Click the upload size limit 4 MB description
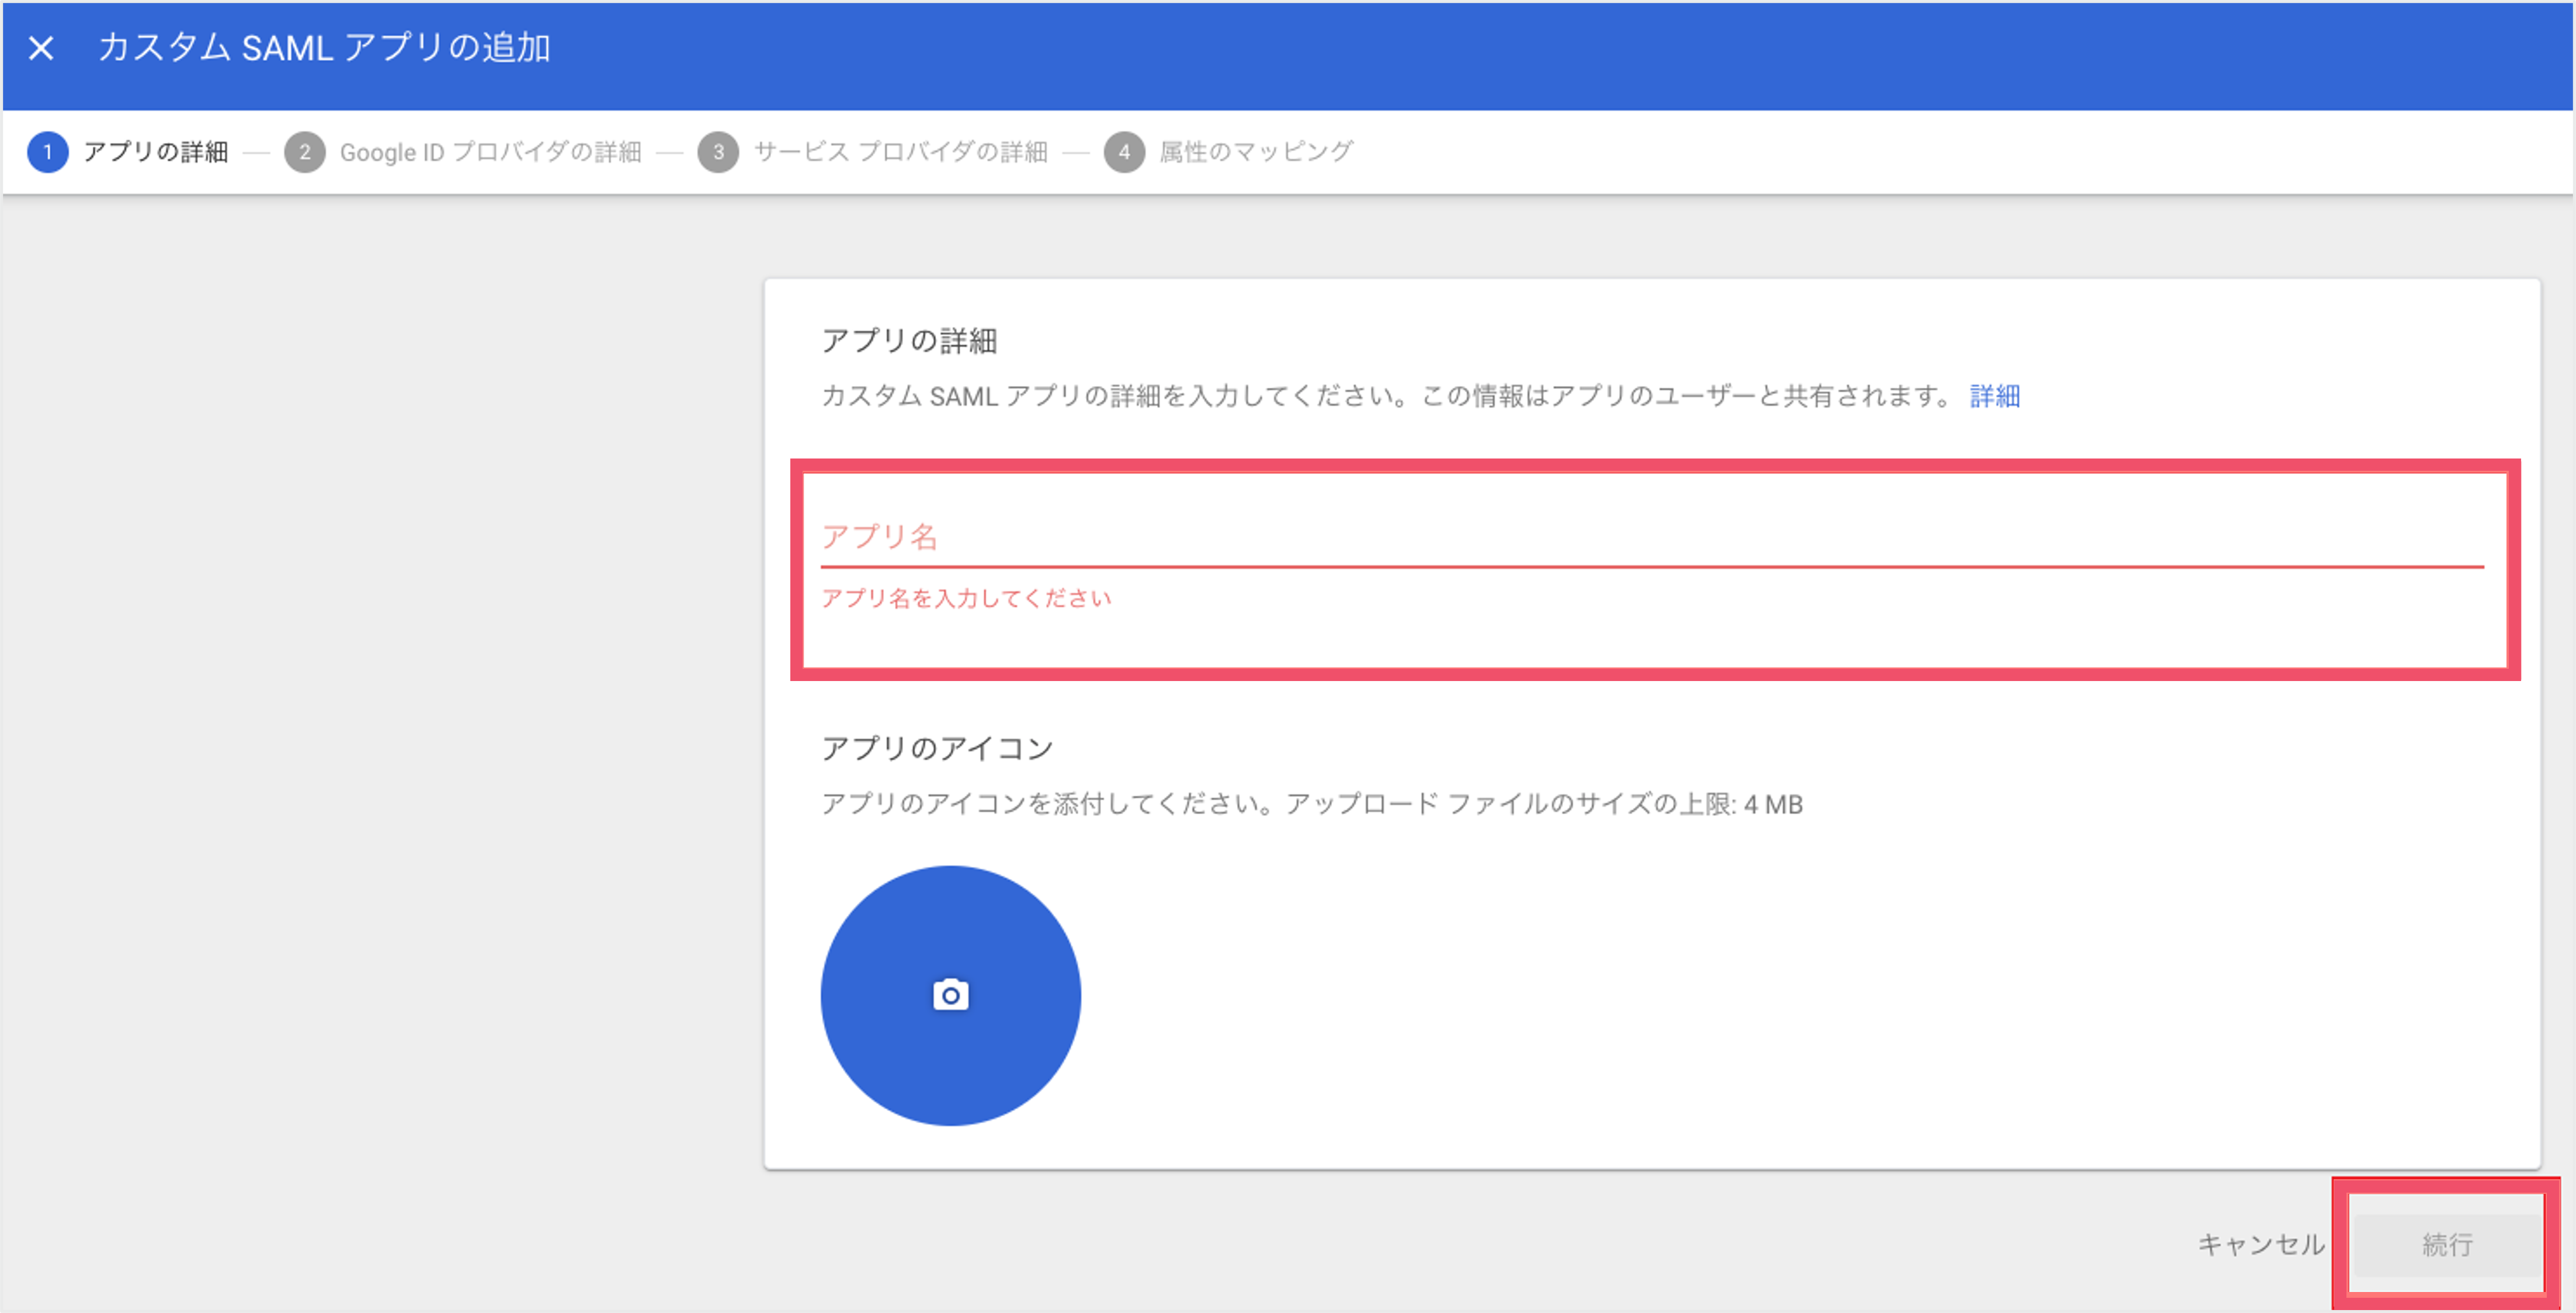This screenshot has width=2576, height=1313. [1312, 804]
